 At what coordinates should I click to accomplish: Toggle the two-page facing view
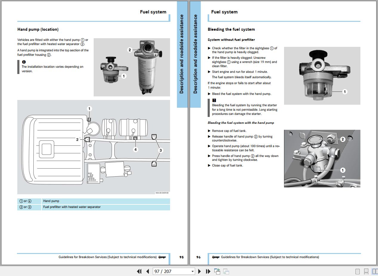point(375,271)
